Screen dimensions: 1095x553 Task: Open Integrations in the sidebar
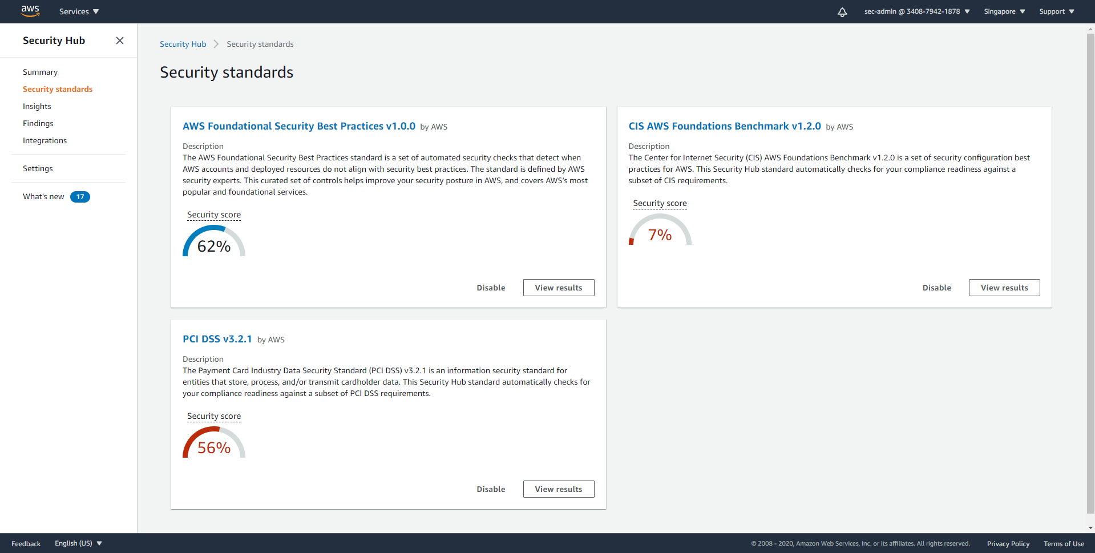(45, 140)
